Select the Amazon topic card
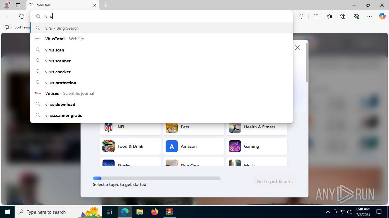 (x=194, y=146)
